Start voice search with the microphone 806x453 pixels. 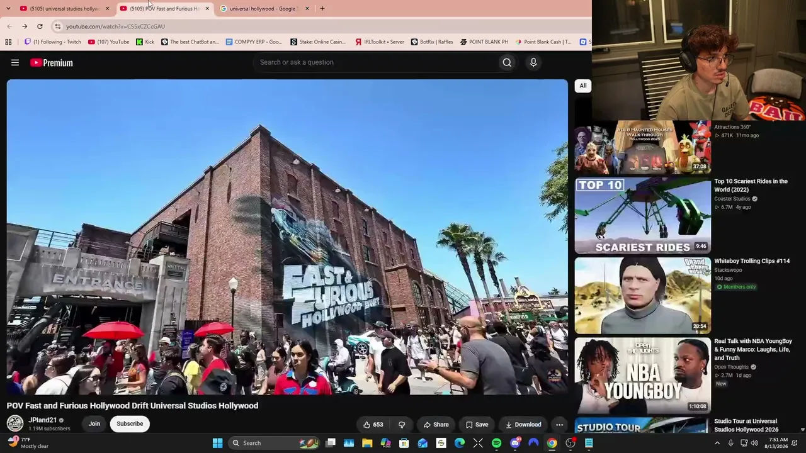click(x=533, y=62)
